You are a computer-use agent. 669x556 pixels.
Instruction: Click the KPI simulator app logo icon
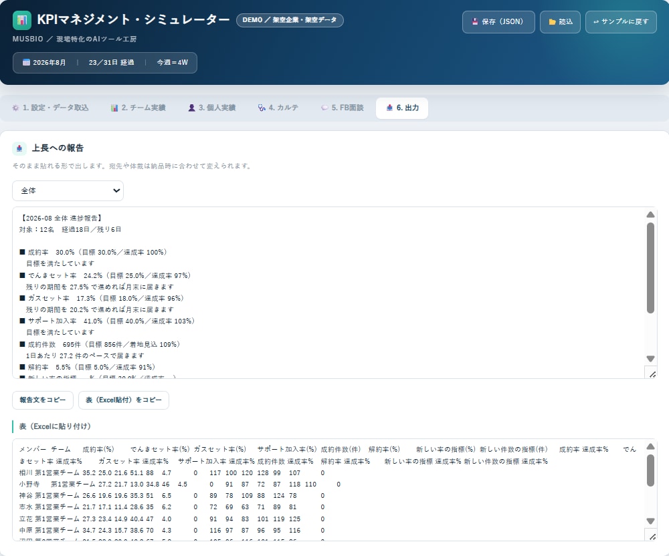(x=22, y=20)
